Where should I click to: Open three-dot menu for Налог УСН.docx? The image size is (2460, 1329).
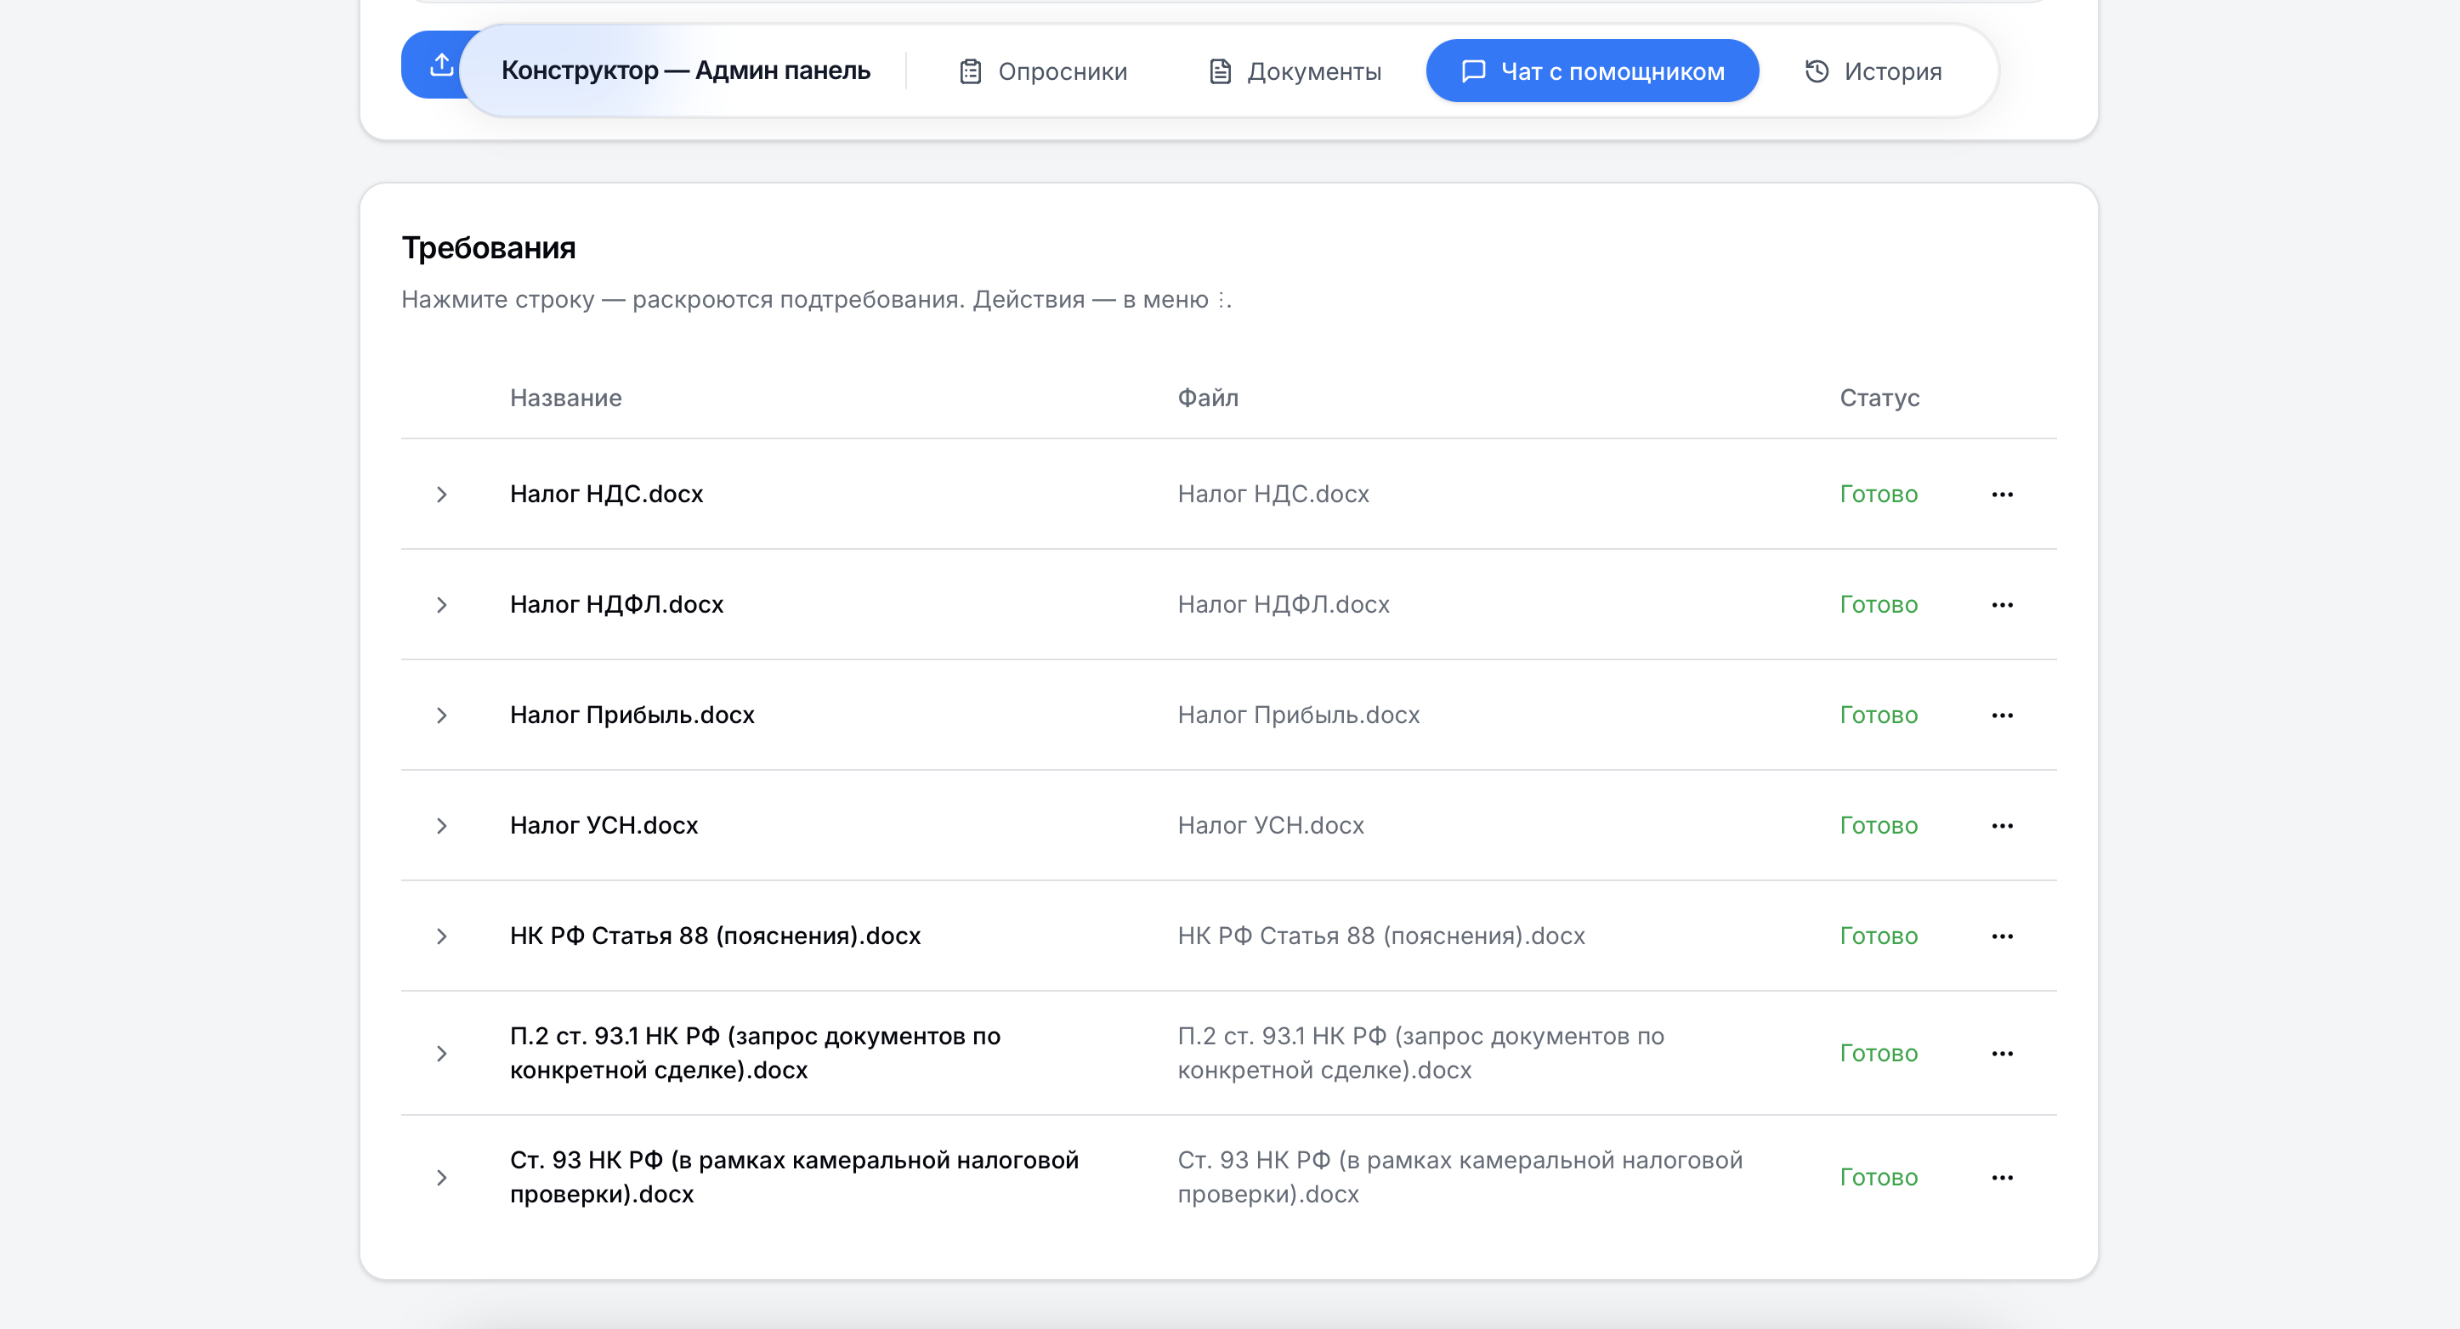[x=2003, y=826]
